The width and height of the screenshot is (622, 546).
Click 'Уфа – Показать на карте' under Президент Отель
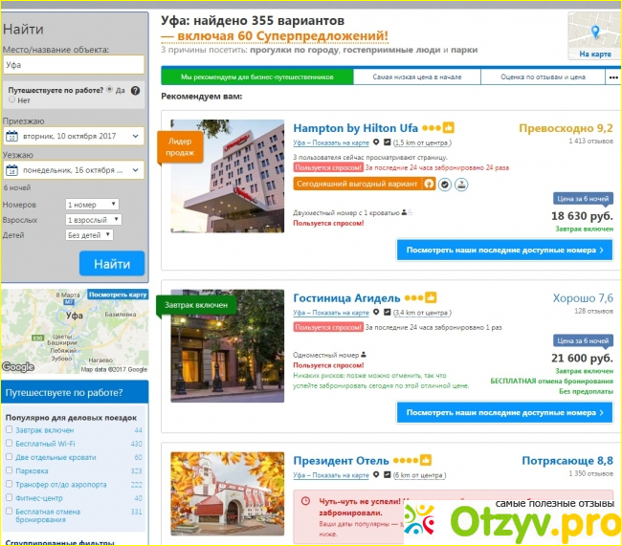coord(331,475)
